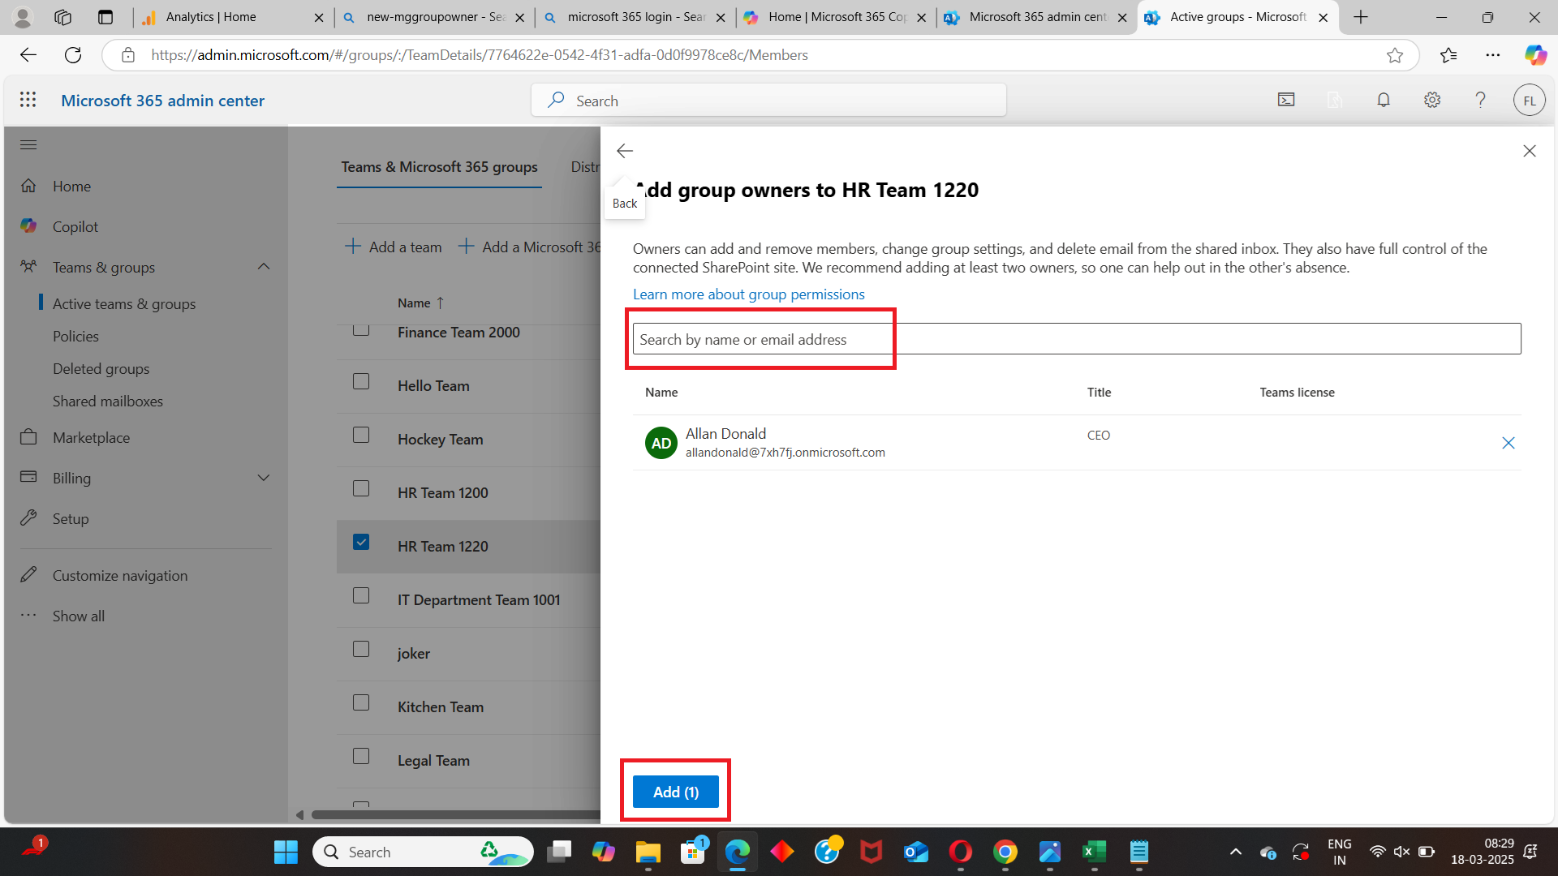Click the browser address bar URL
Viewport: 1558px width, 876px height.
pyautogui.click(x=480, y=55)
